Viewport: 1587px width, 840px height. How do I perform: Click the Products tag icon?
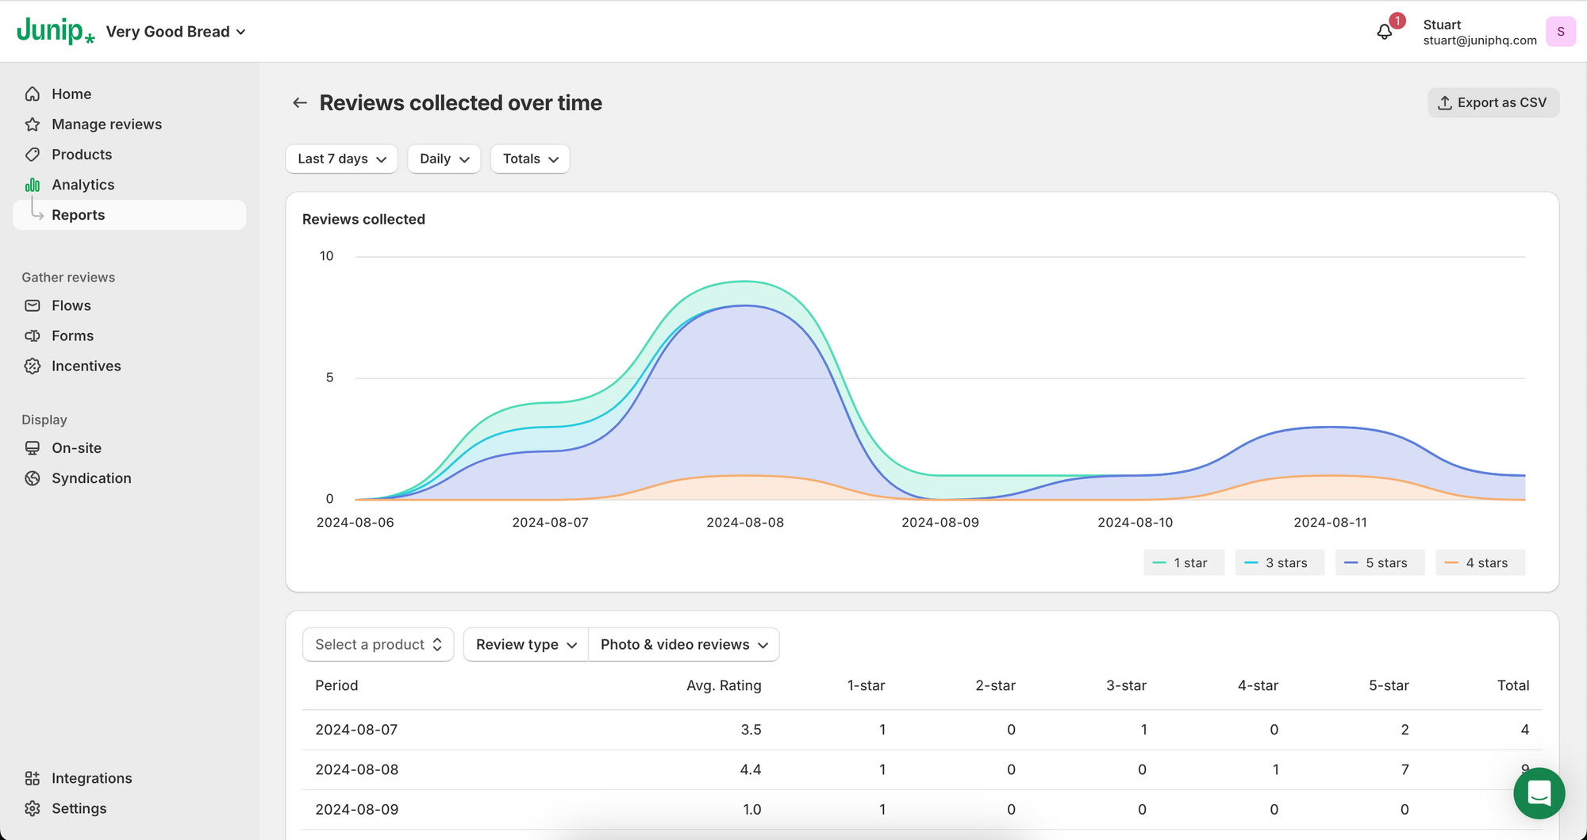pos(33,155)
